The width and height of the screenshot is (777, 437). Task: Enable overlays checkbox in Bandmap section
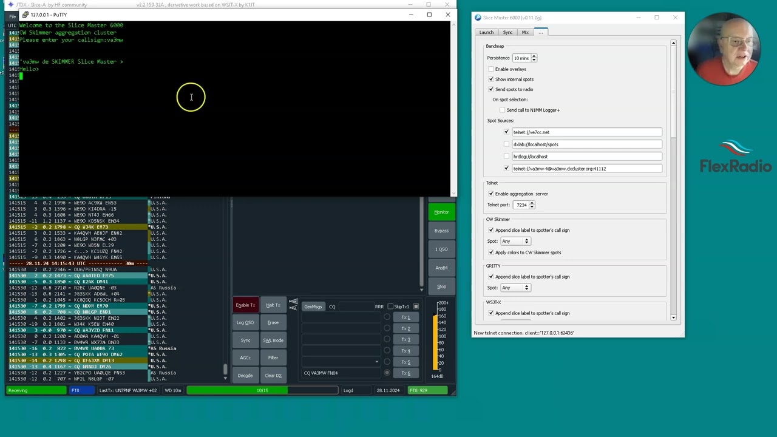click(x=491, y=69)
